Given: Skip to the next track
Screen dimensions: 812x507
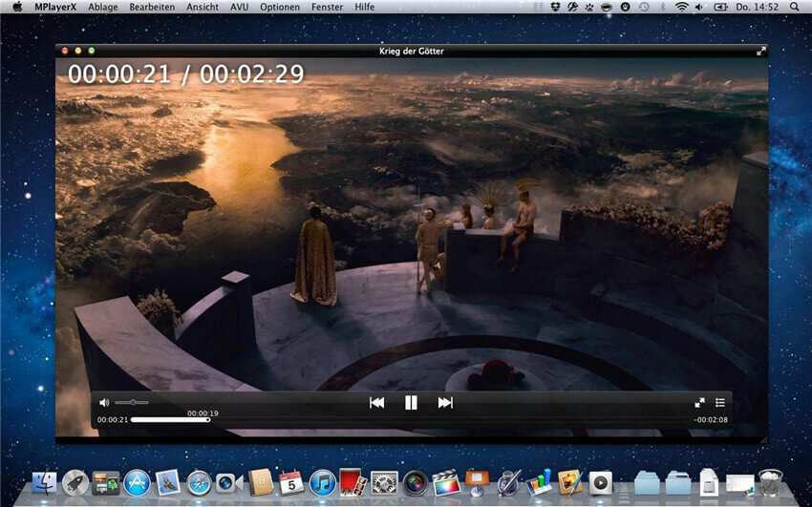Looking at the screenshot, I should coord(445,403).
